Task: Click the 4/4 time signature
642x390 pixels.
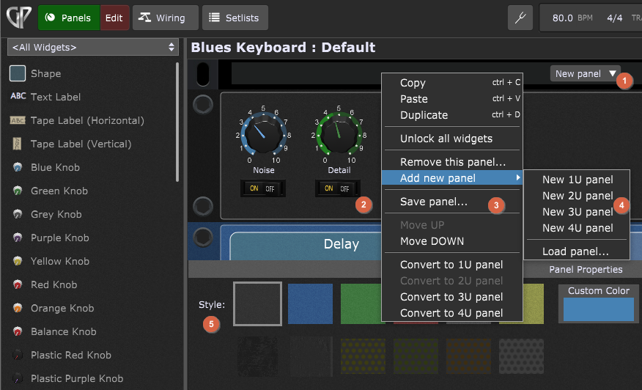Action: click(615, 18)
